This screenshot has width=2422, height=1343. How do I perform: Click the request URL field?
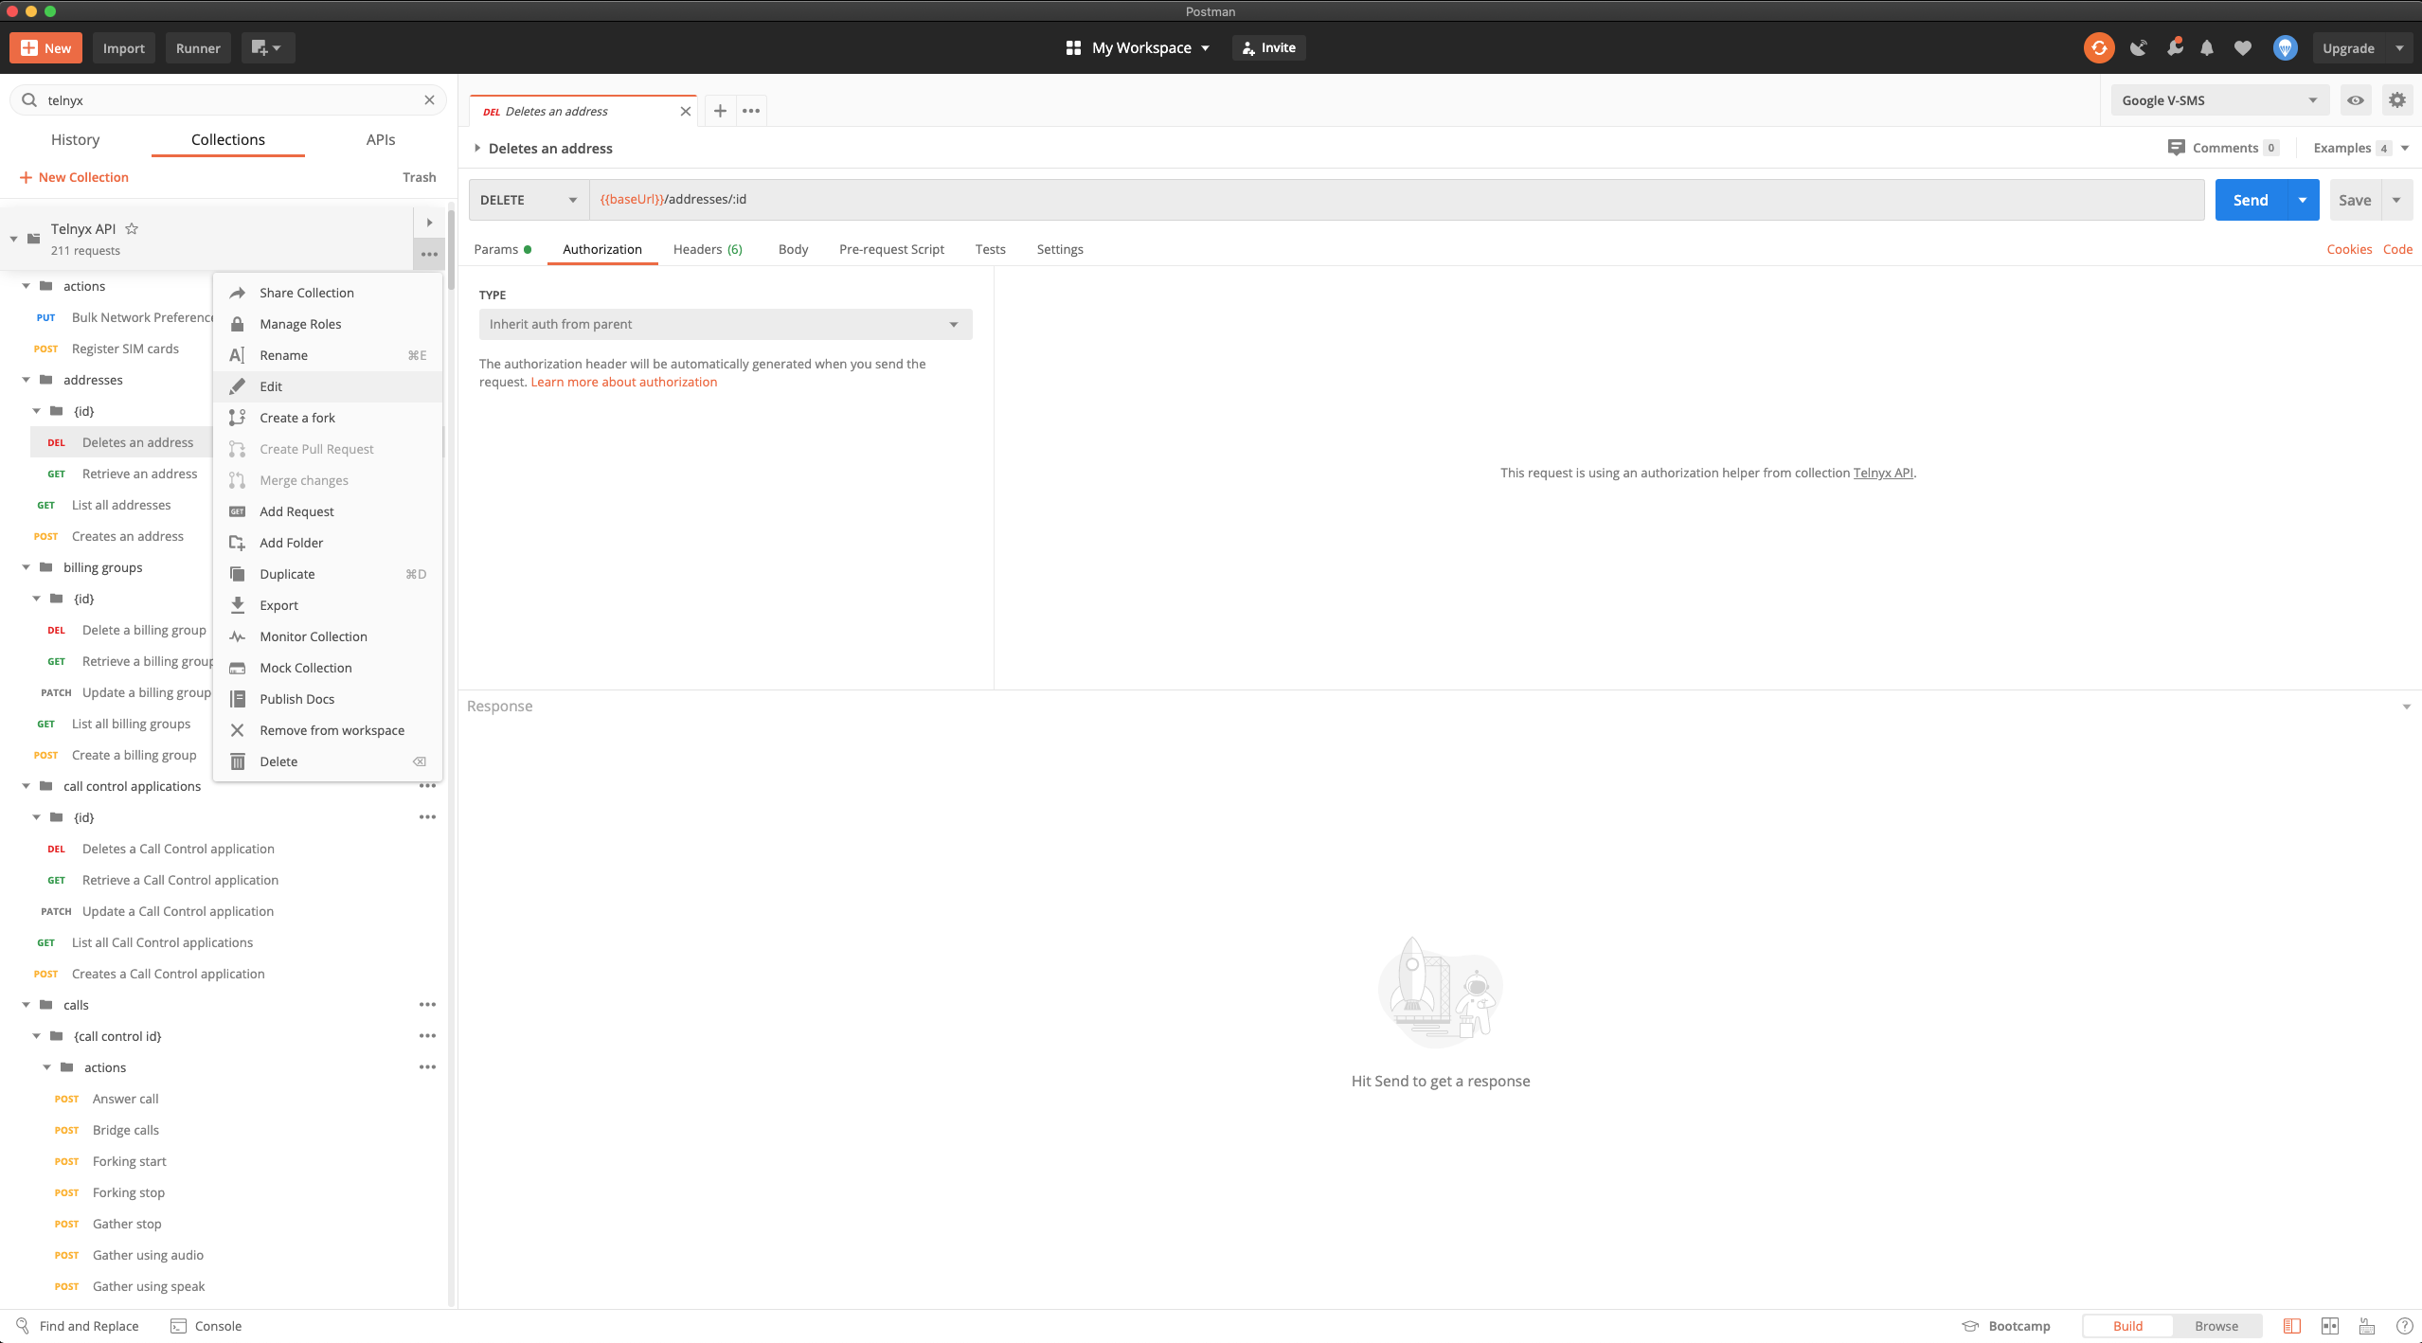tap(1397, 200)
